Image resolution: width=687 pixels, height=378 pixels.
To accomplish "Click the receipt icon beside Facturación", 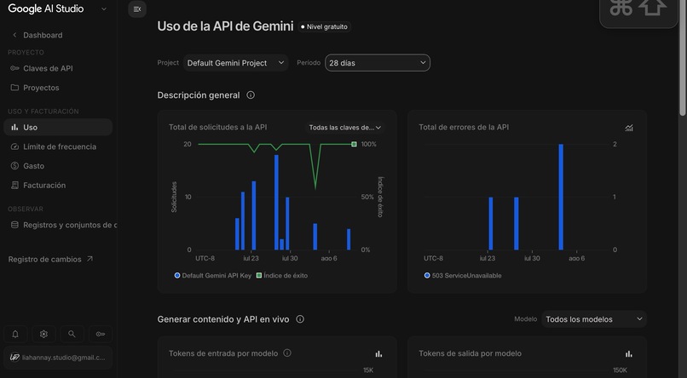I will (14, 185).
